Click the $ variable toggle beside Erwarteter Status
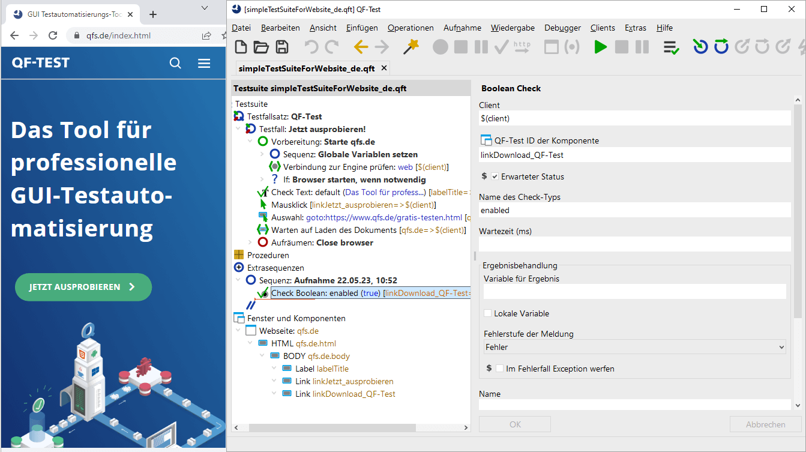Viewport: 806px width, 452px height. click(x=484, y=176)
